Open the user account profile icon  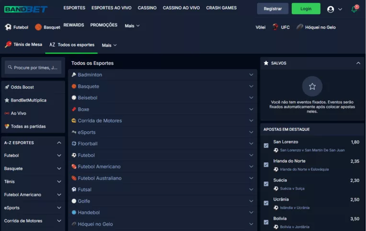(331, 9)
